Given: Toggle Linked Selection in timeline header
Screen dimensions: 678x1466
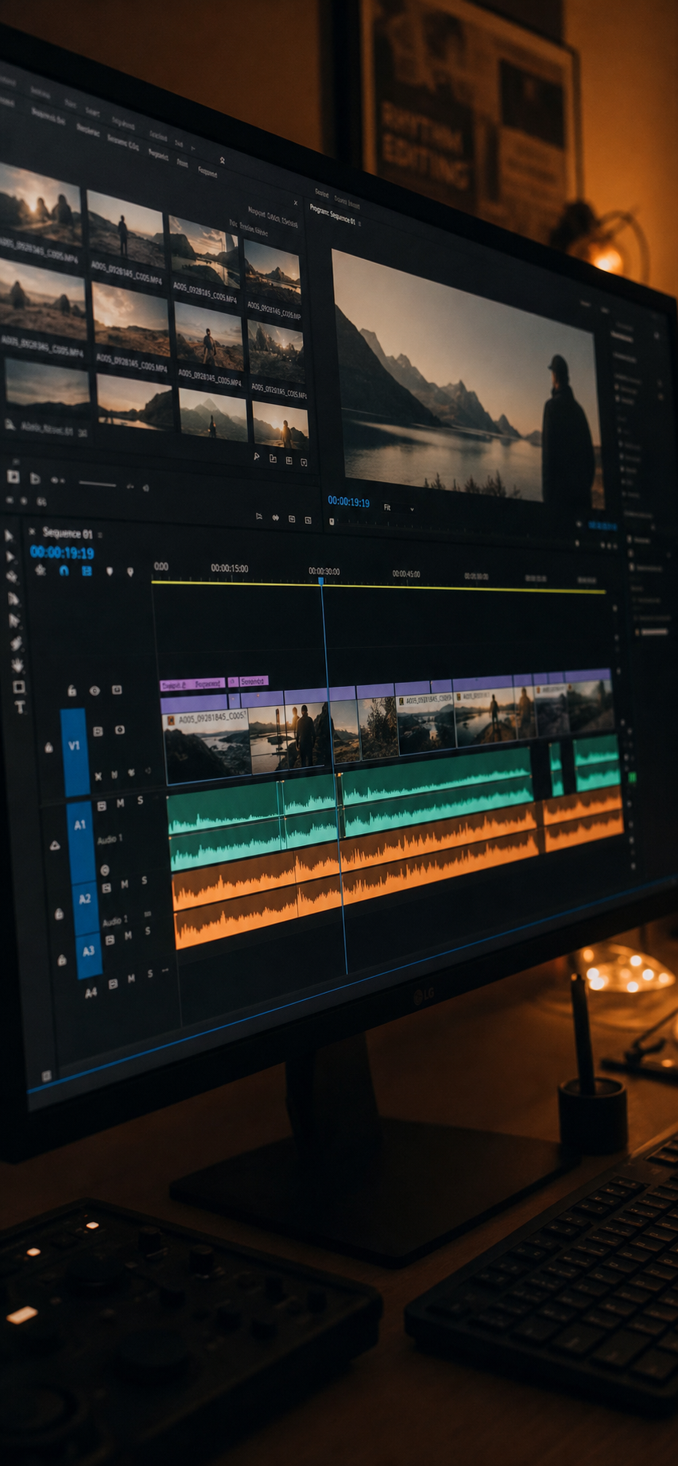Looking at the screenshot, I should click(x=87, y=571).
